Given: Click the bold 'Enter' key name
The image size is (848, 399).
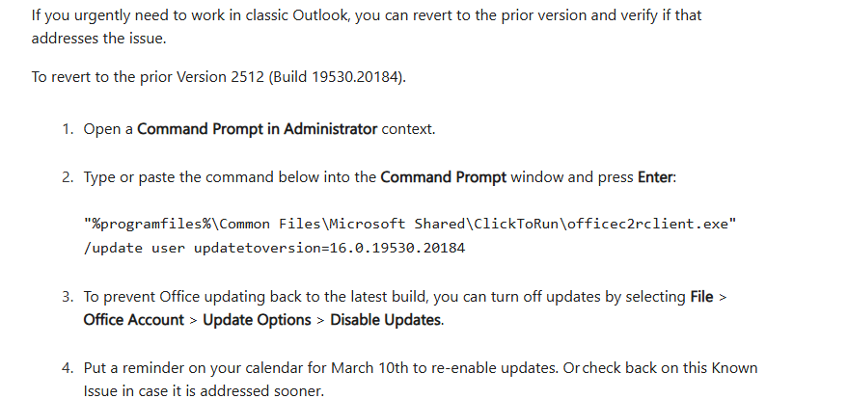Looking at the screenshot, I should point(655,177).
